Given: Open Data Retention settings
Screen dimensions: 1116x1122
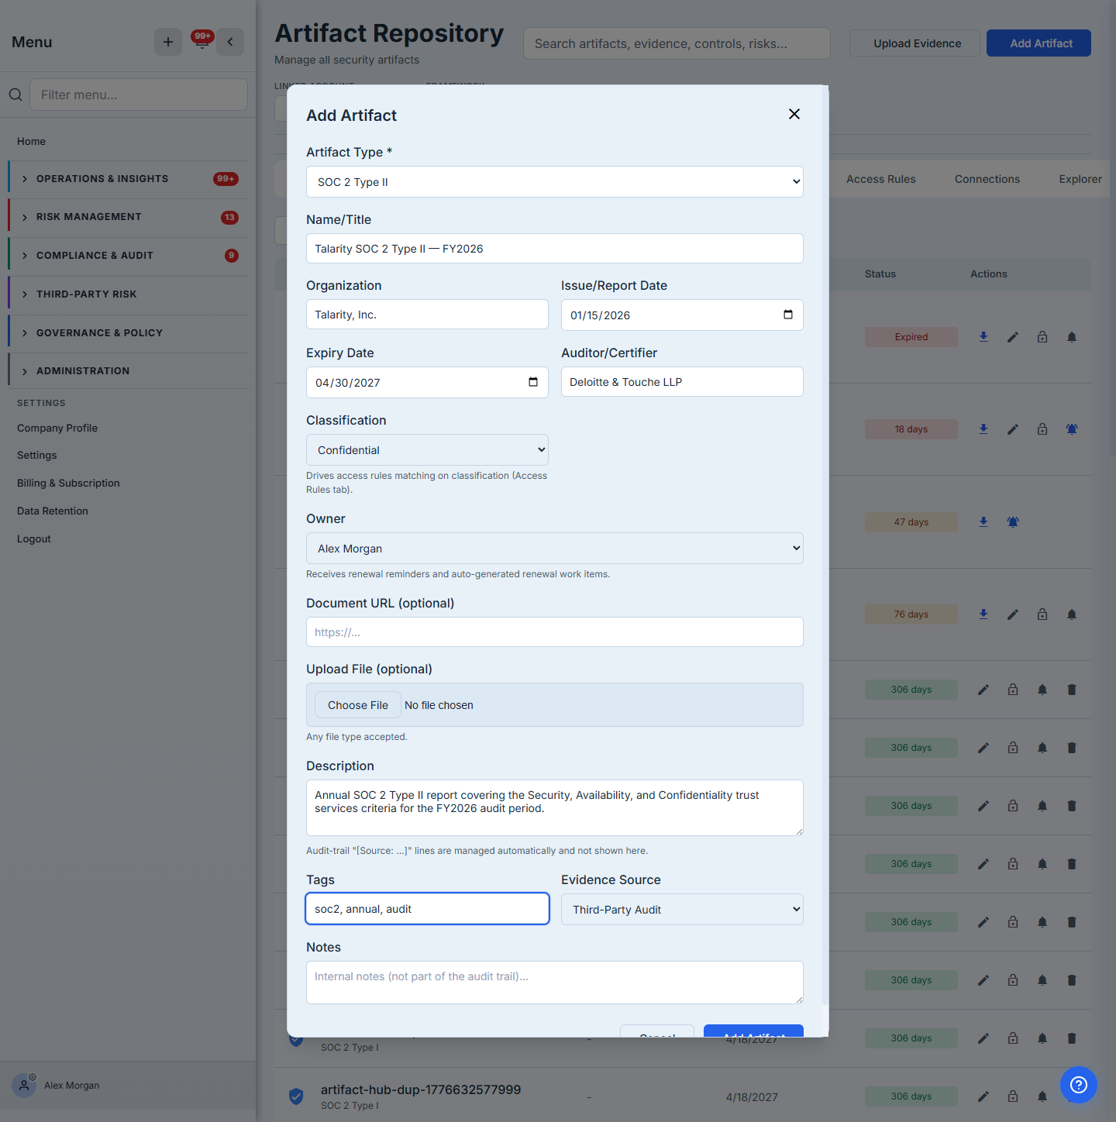Looking at the screenshot, I should click(53, 511).
